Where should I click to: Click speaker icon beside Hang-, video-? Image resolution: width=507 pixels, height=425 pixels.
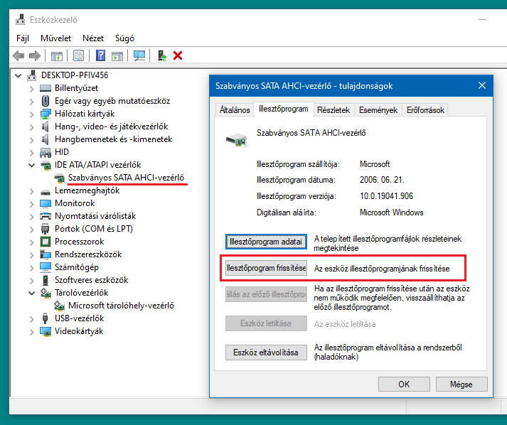coord(46,127)
